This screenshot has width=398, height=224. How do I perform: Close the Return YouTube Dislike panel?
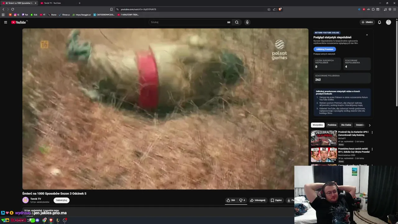pos(367,35)
